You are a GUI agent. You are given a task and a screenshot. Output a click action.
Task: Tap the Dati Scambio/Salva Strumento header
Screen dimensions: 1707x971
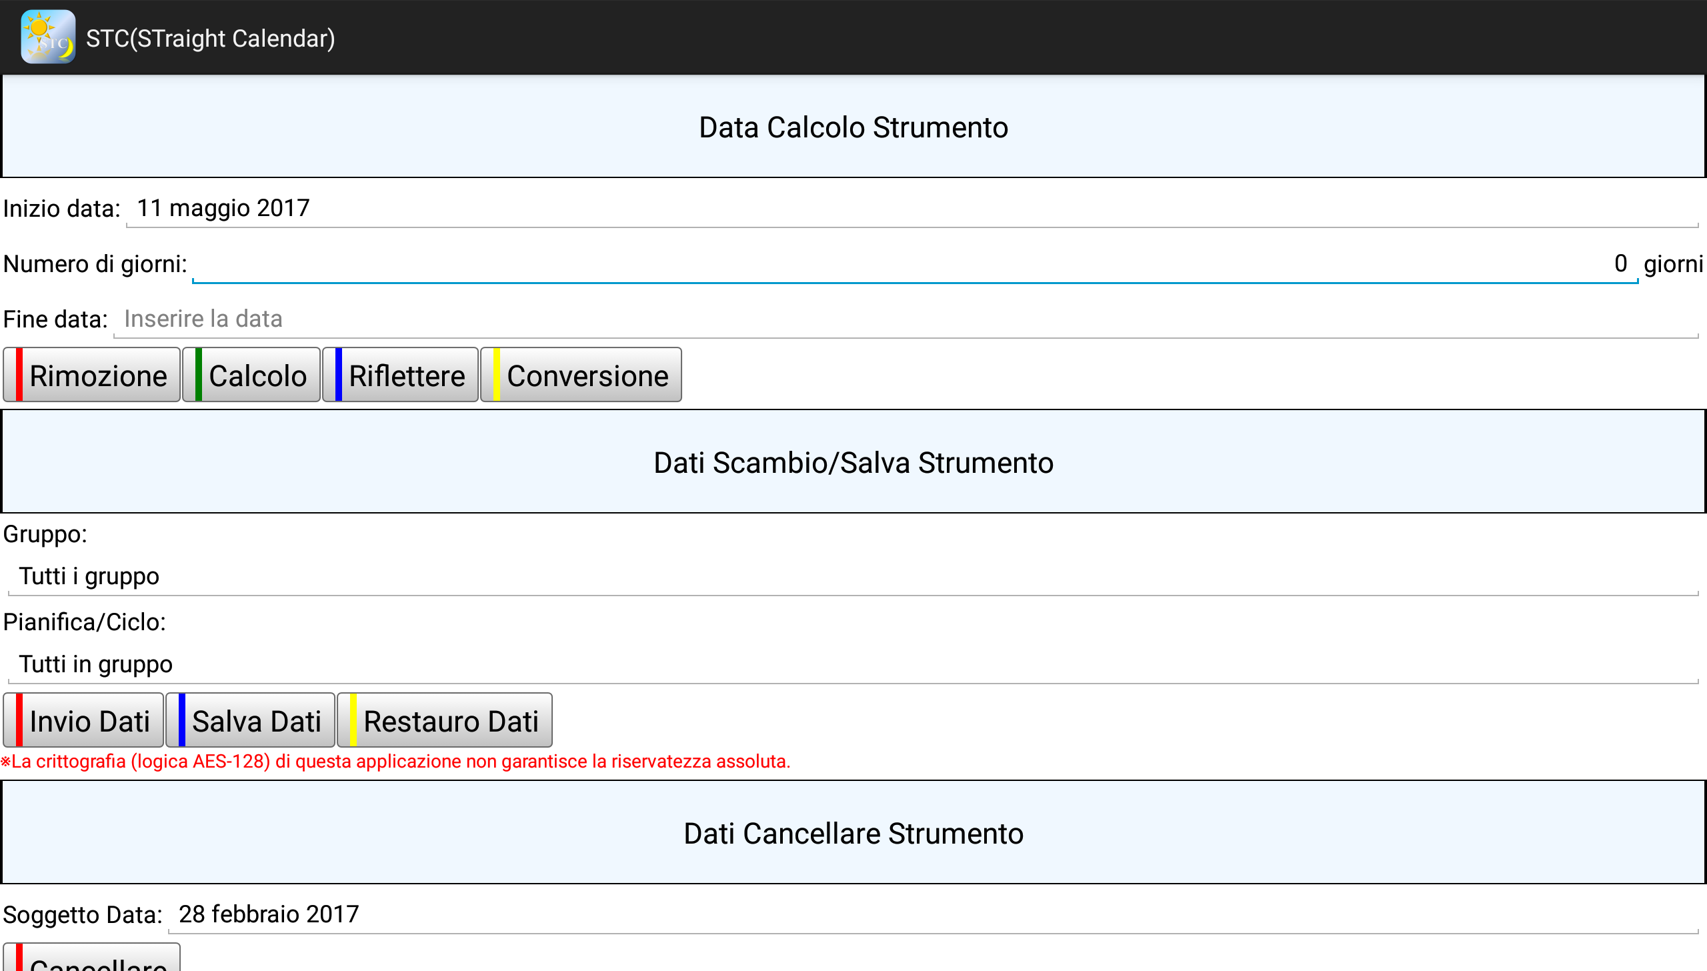click(x=853, y=463)
